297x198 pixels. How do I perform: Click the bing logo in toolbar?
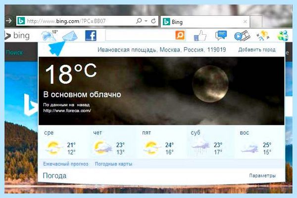(x=17, y=36)
